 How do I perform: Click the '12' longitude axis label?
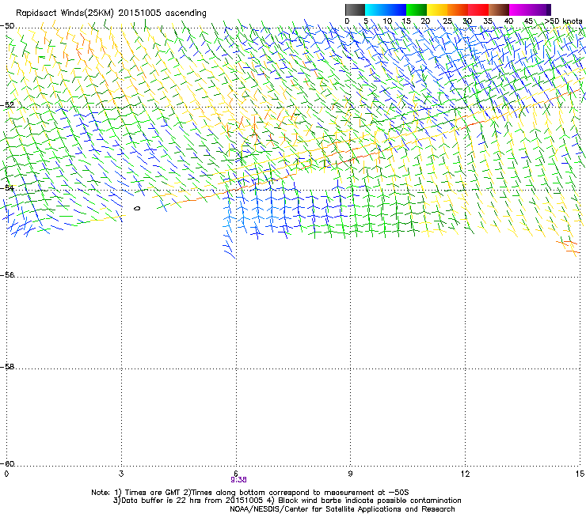(465, 474)
